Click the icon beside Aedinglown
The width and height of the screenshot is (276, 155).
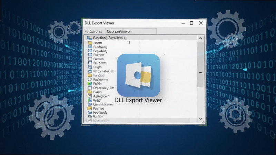pos(90,96)
